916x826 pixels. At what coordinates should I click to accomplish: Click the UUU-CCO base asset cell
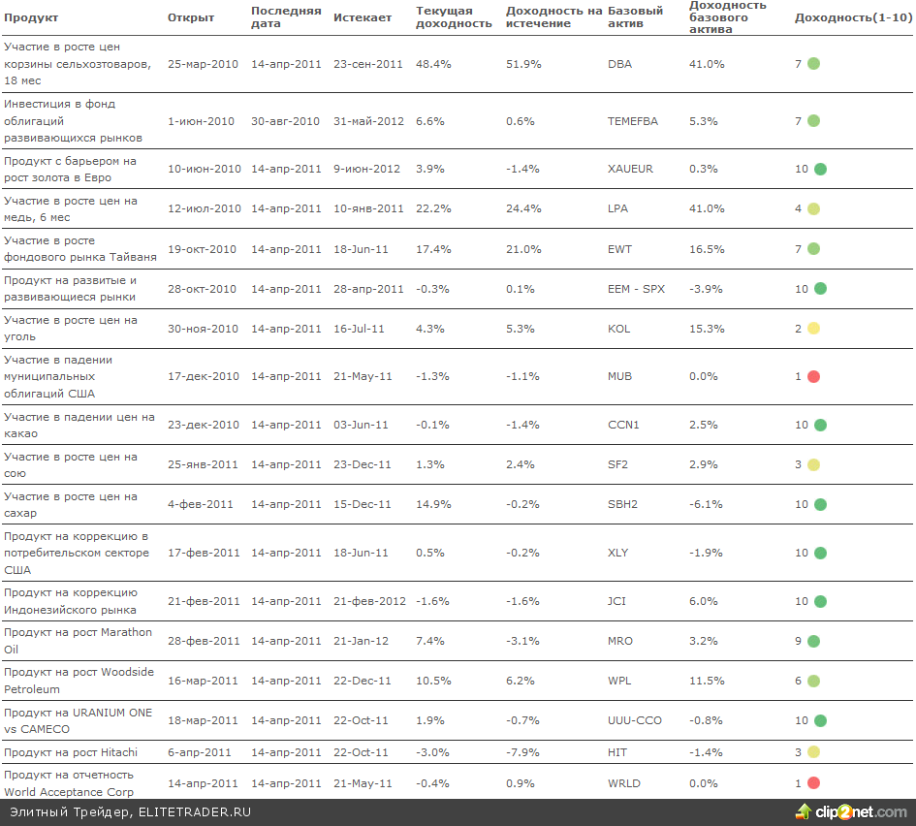click(635, 720)
